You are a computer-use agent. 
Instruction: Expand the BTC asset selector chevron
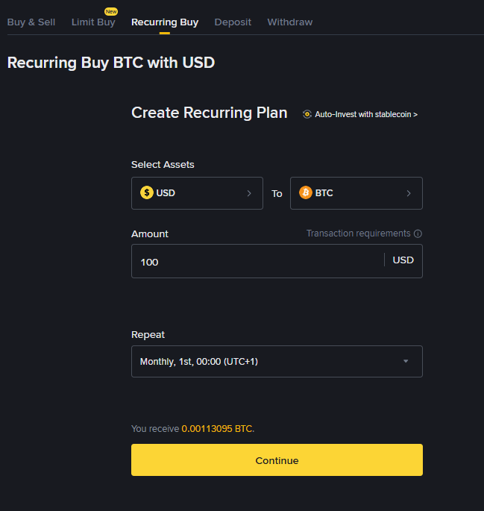409,193
